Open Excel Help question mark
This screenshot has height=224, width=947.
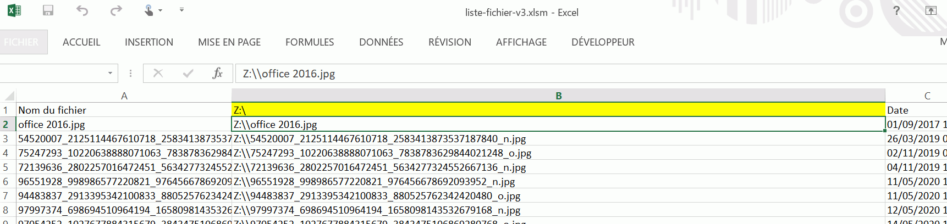pos(896,10)
